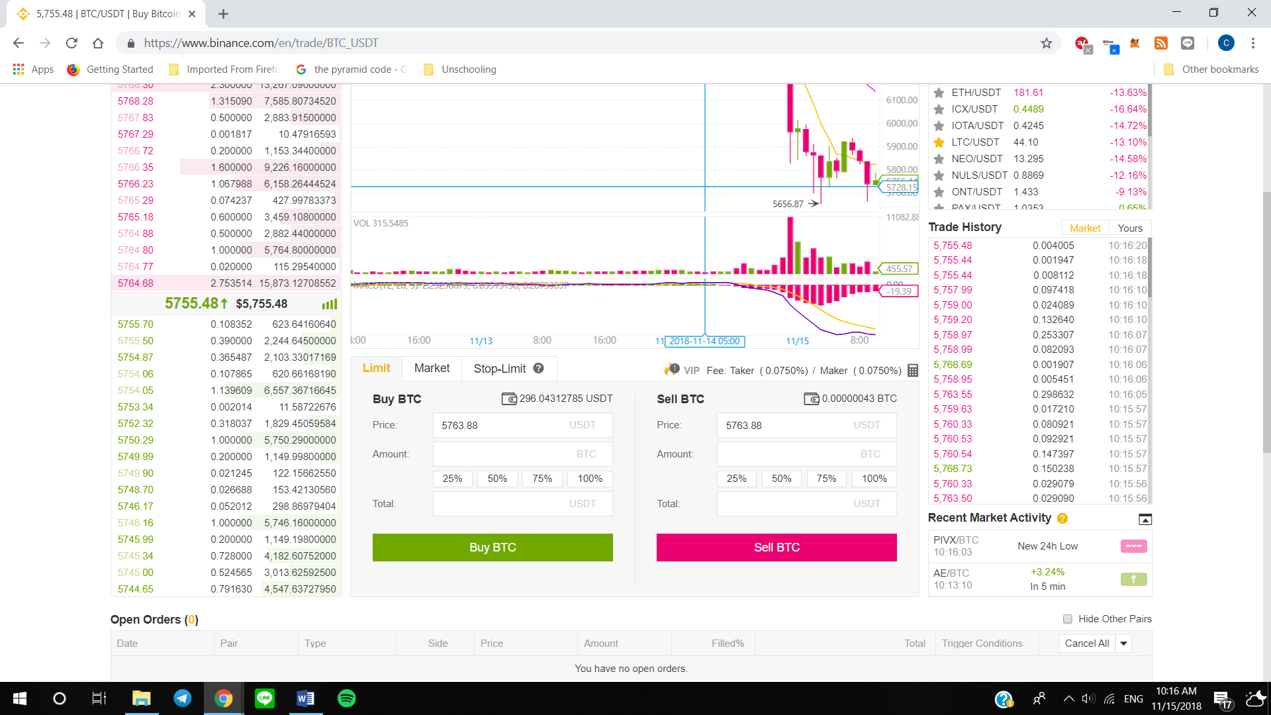Screen dimensions: 1271x715
Task: Unfavorite the LTC/USDT pair star
Action: pos(939,142)
